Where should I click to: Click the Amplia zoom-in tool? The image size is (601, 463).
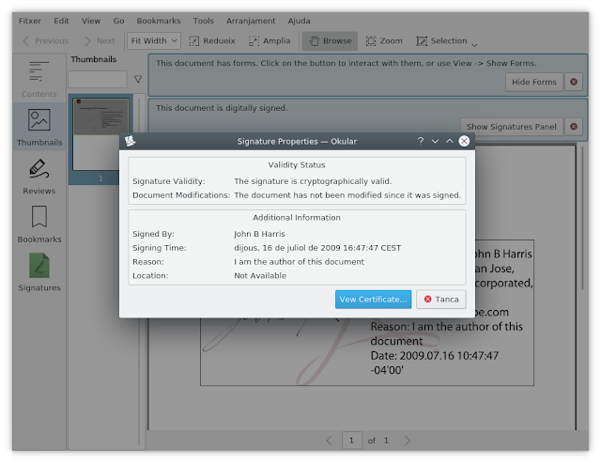270,40
